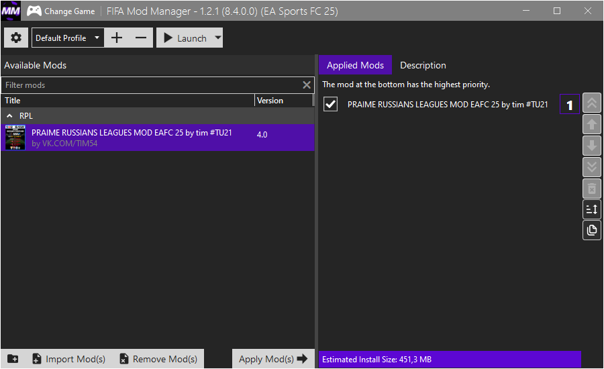
Task: Move the selected mod down one position
Action: click(x=592, y=146)
